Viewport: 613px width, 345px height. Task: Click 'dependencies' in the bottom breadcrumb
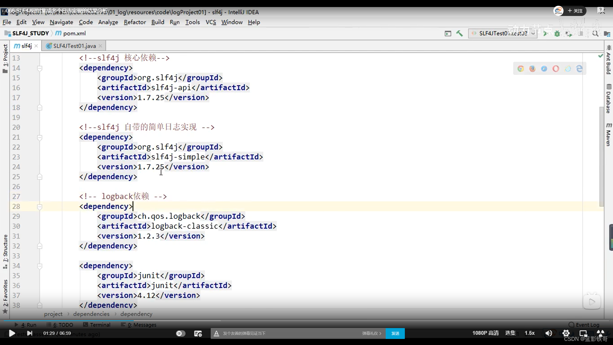(x=91, y=314)
